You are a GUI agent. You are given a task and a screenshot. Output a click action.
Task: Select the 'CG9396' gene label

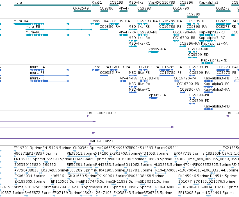pos(186,3)
